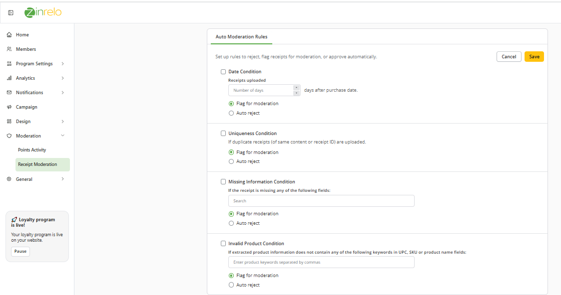The height and width of the screenshot is (295, 561).
Task: Check the Uniqueness Condition box
Action: pyautogui.click(x=223, y=134)
